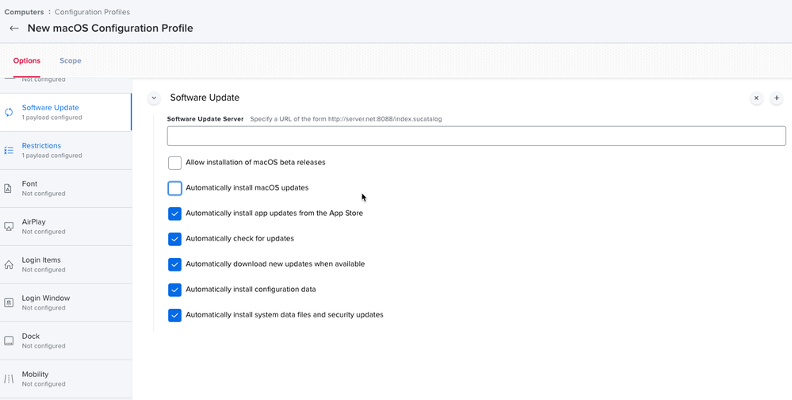The height and width of the screenshot is (400, 792).
Task: Uncheck Automatically install configuration data
Action: tap(174, 290)
